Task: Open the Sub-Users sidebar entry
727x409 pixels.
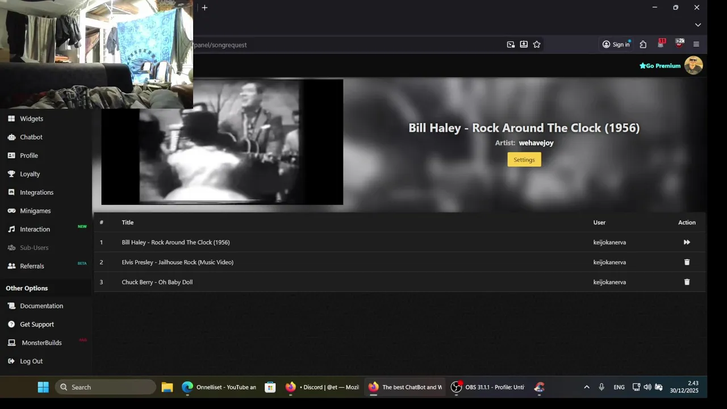Action: pos(34,248)
